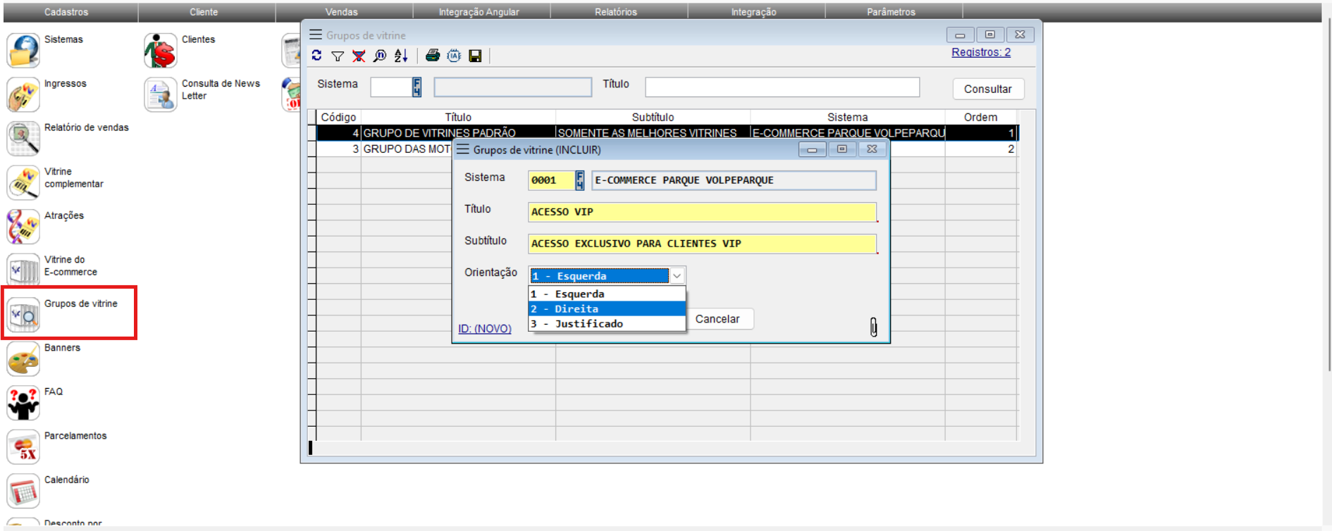1332x531 pixels.
Task: Click the refresh icon in the toolbar
Action: click(316, 56)
